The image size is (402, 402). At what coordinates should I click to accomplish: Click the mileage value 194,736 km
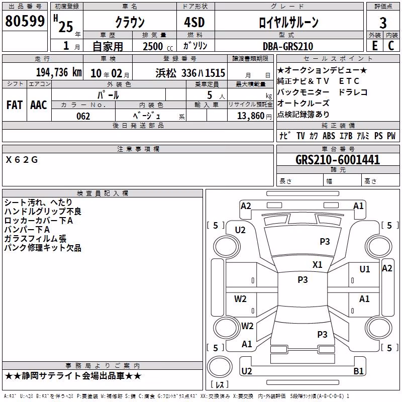[59, 72]
